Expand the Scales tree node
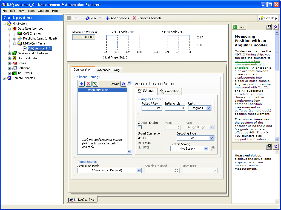281x210 pixels. (x=9, y=63)
